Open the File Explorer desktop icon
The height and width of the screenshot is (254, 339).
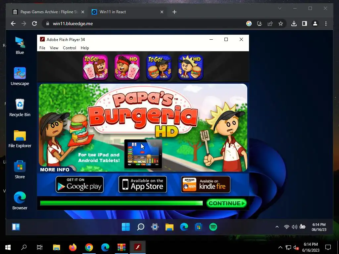coord(20,139)
